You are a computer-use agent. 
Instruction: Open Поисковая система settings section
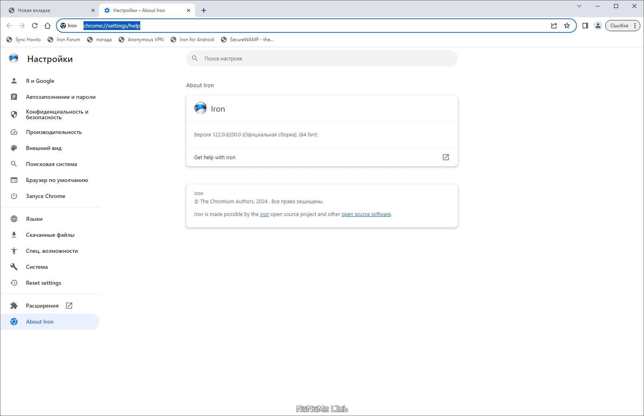50,164
